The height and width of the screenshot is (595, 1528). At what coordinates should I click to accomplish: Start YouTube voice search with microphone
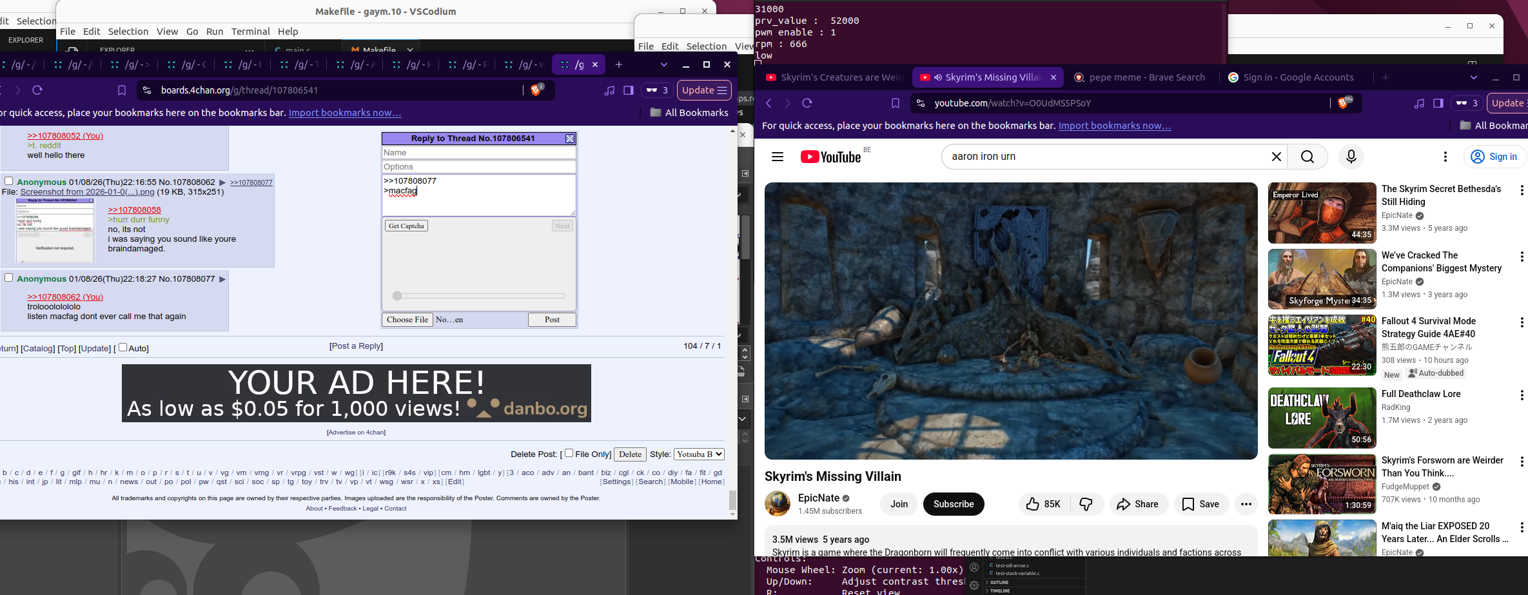1351,157
